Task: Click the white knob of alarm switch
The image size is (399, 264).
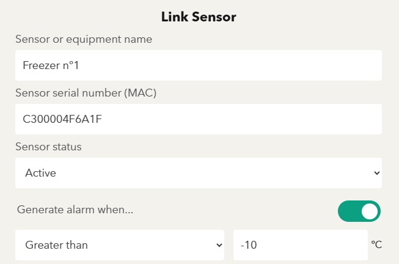Action: (370, 211)
